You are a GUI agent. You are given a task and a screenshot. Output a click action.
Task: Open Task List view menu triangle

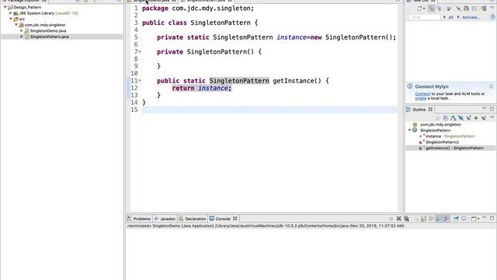click(x=492, y=8)
